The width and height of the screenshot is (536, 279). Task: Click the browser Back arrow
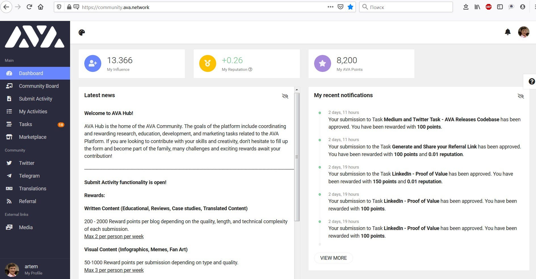[x=6, y=7]
